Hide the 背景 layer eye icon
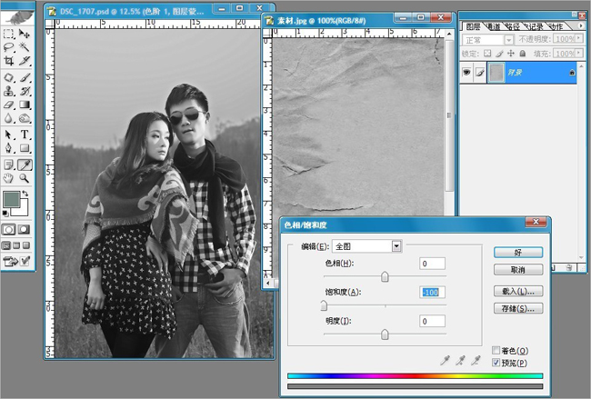Image resolution: width=591 pixels, height=399 pixels. (x=466, y=72)
